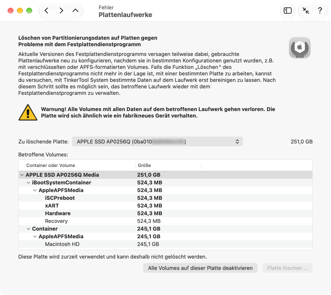The height and width of the screenshot is (295, 331).
Task: Go back with the left arrow
Action: (46, 11)
